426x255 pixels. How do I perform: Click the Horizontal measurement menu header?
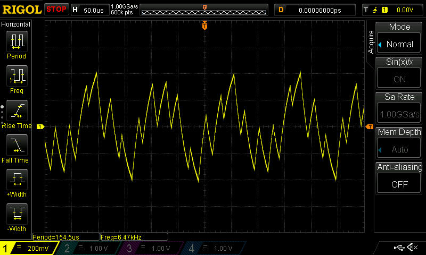(15, 24)
